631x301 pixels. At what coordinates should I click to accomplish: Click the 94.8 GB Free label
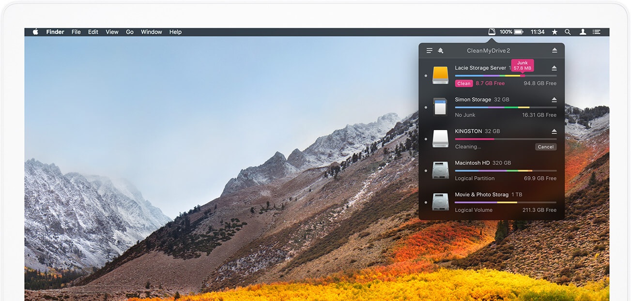(x=540, y=83)
